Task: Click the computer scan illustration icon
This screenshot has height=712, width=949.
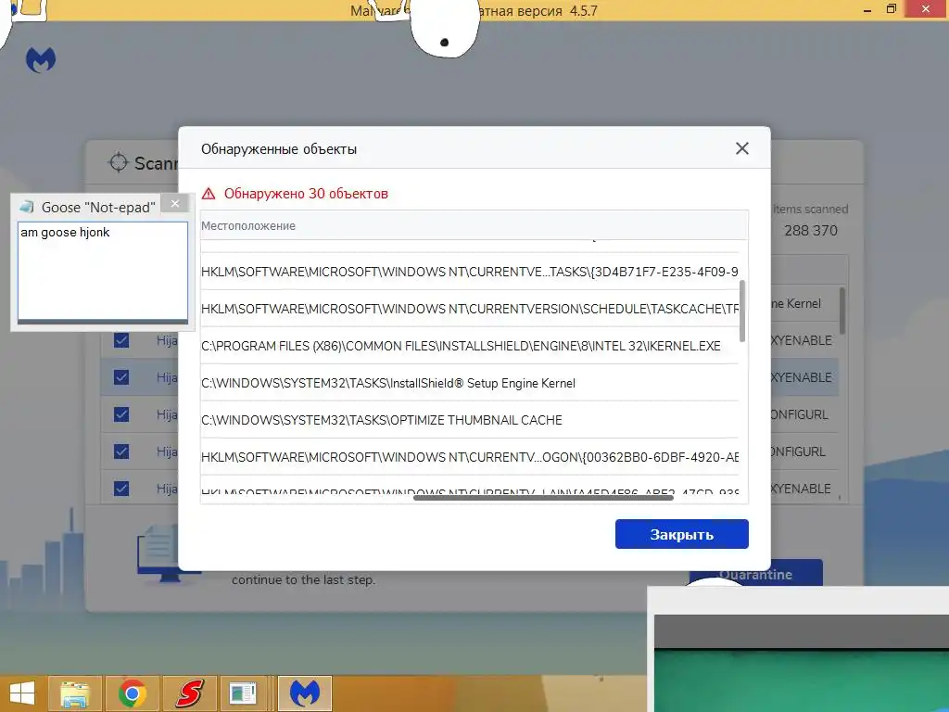Action: (x=158, y=554)
